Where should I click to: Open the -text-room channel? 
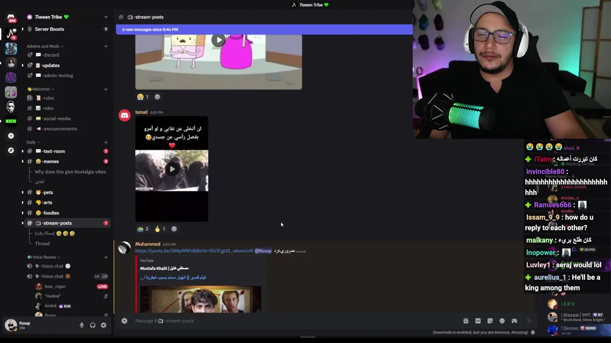[67, 151]
